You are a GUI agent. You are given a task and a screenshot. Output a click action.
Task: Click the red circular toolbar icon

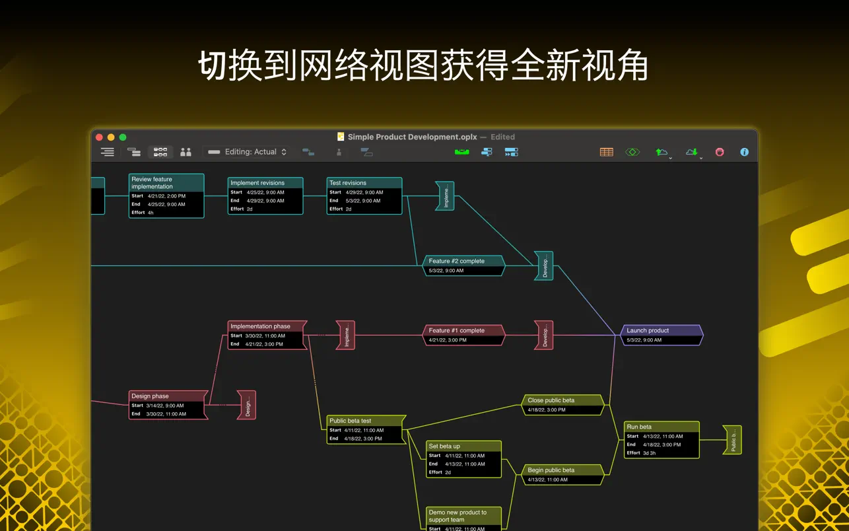[720, 152]
